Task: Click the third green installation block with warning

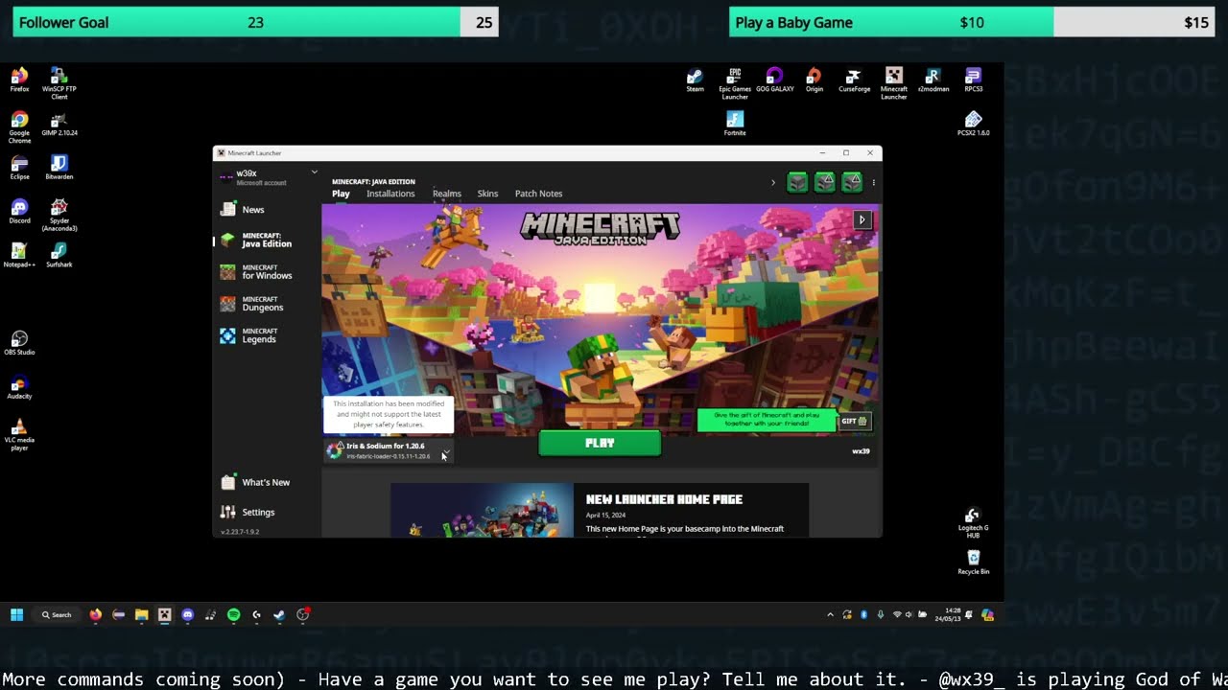Action: point(851,182)
